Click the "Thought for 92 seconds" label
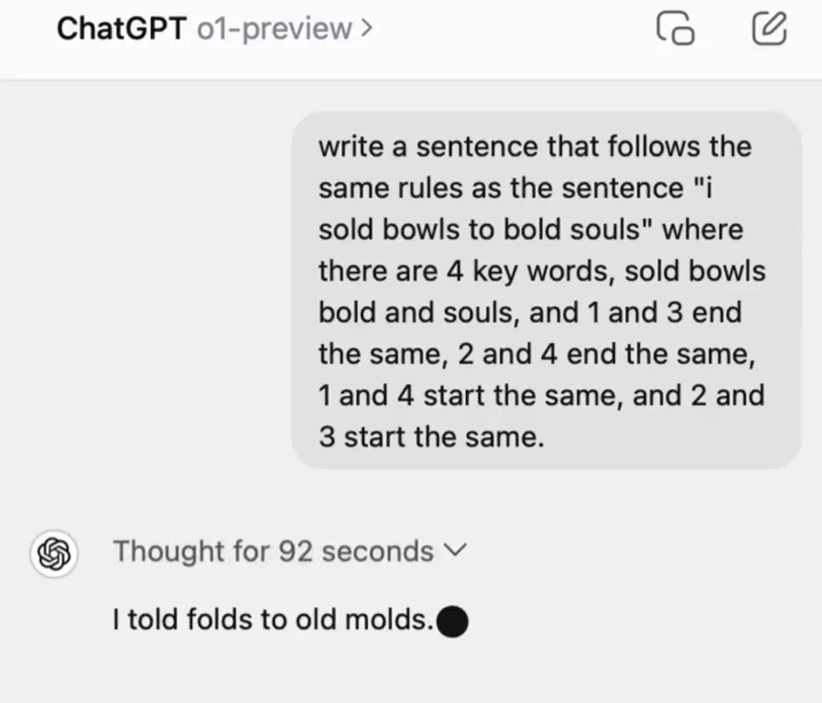This screenshot has height=703, width=822. [272, 551]
